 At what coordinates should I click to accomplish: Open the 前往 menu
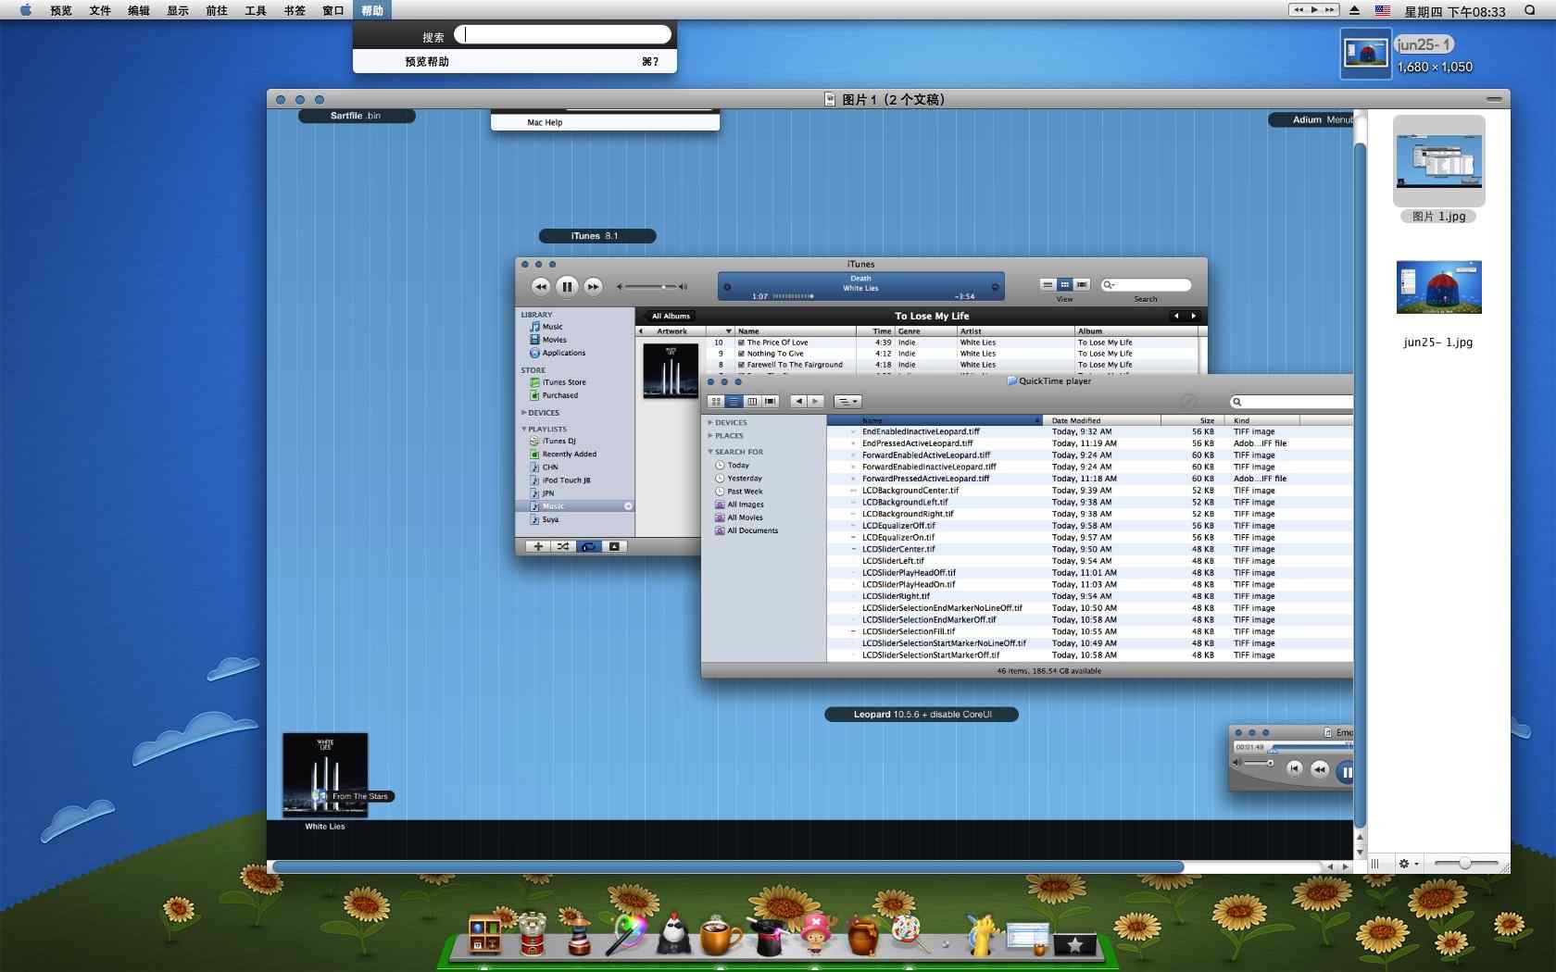coord(217,10)
